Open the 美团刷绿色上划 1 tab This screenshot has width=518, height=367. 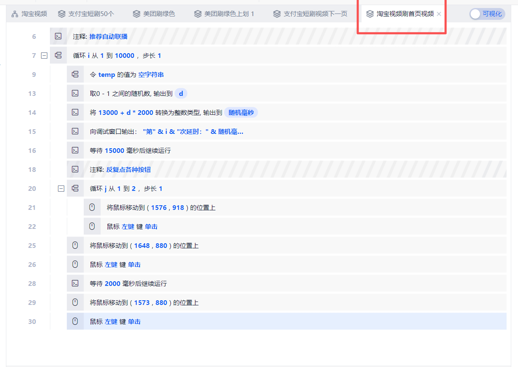224,14
